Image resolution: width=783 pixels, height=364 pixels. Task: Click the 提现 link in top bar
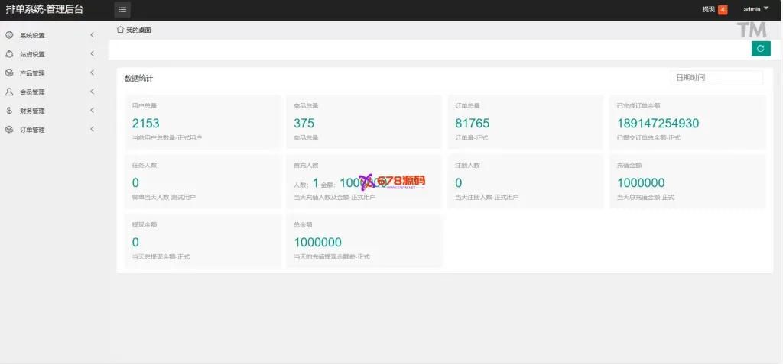pos(708,10)
